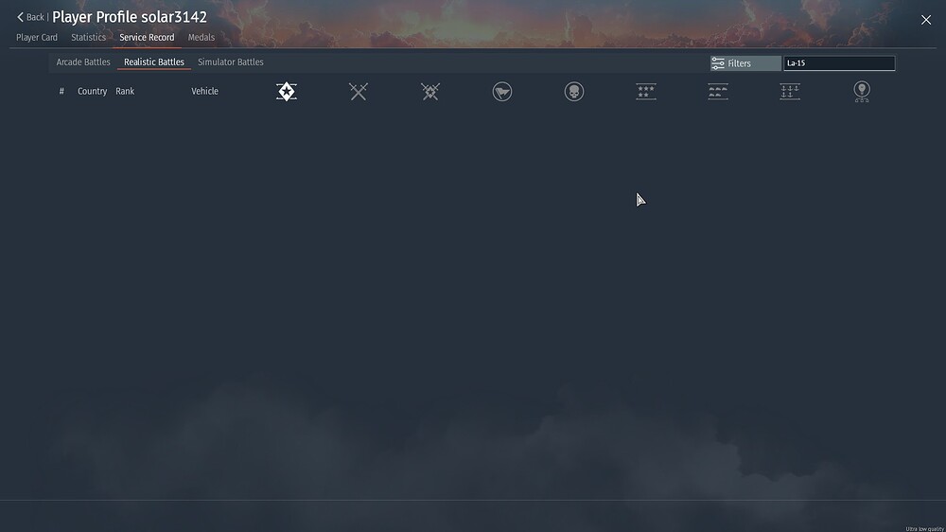Sort by the flag-in-circle icon
This screenshot has width=946, height=532.
coord(502,92)
